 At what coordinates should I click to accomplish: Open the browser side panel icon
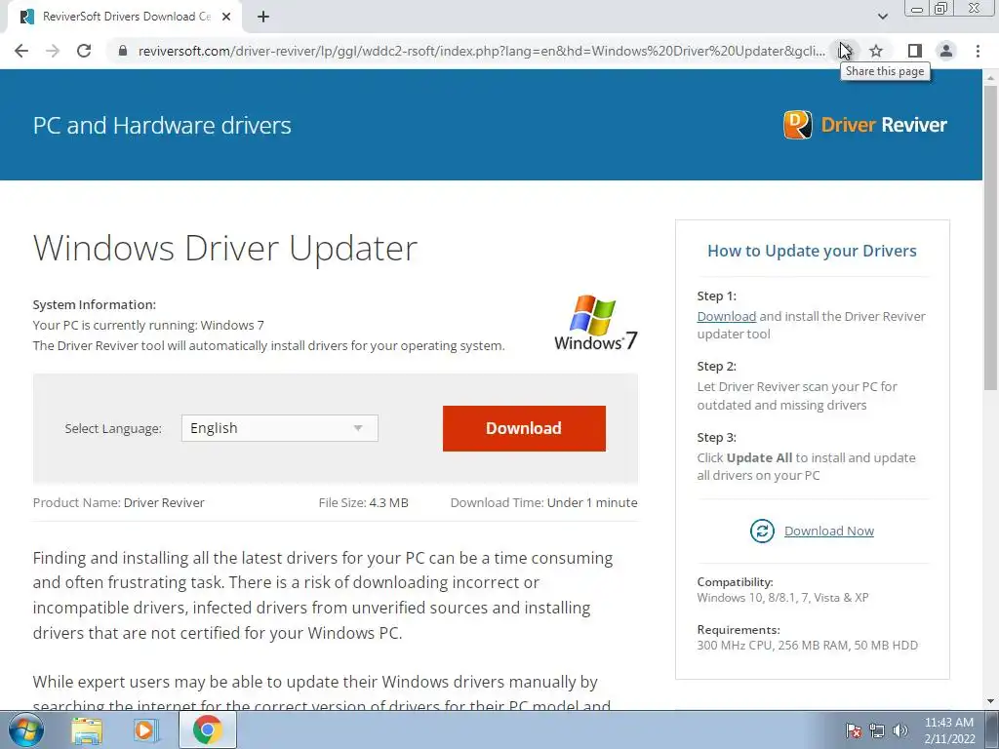pyautogui.click(x=915, y=51)
